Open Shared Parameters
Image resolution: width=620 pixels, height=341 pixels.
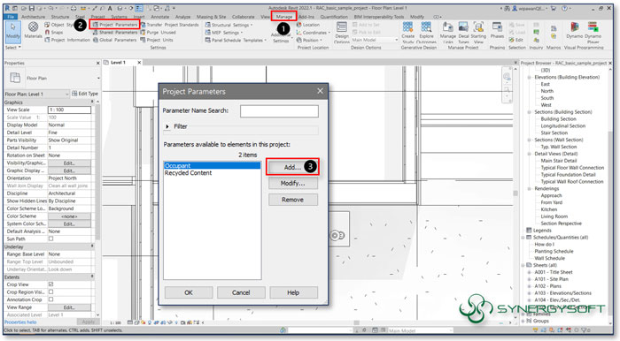pyautogui.click(x=115, y=33)
